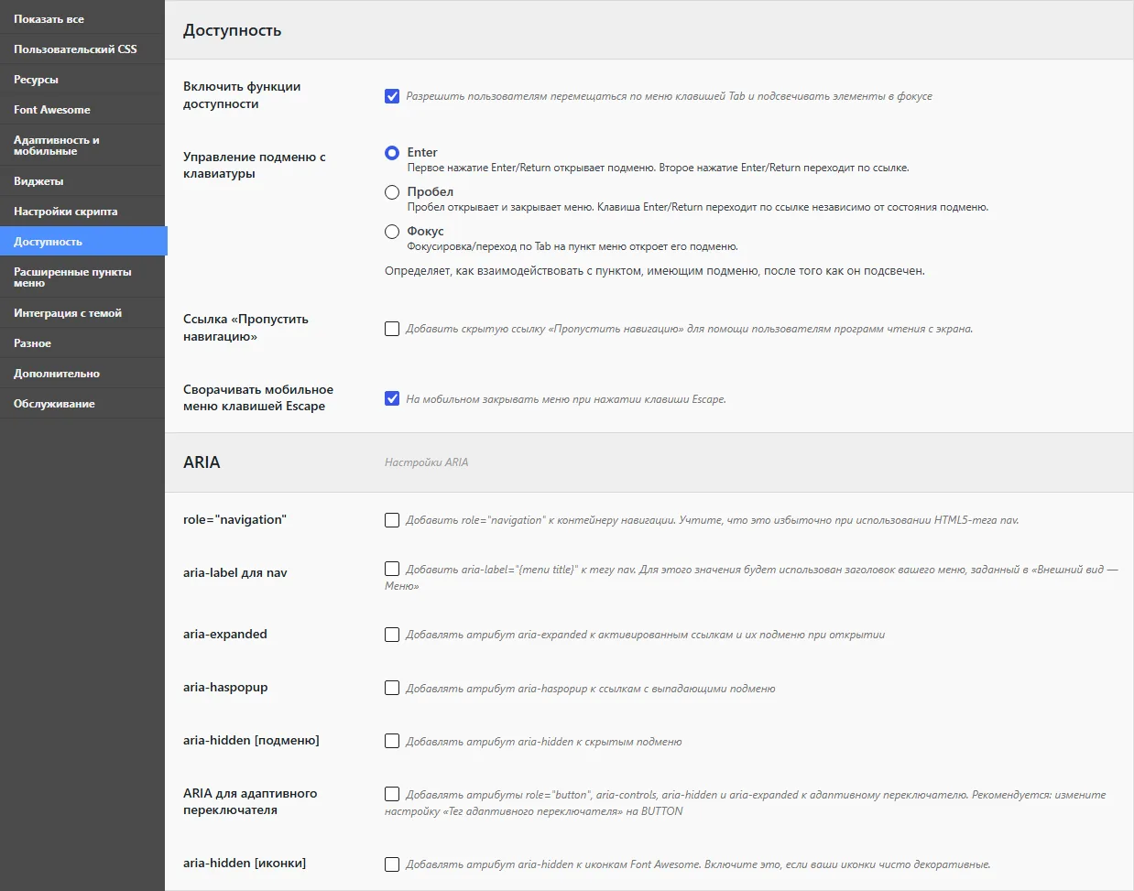The height and width of the screenshot is (891, 1134).
Task: Check aria-hidden [иконки] option
Action: click(392, 864)
